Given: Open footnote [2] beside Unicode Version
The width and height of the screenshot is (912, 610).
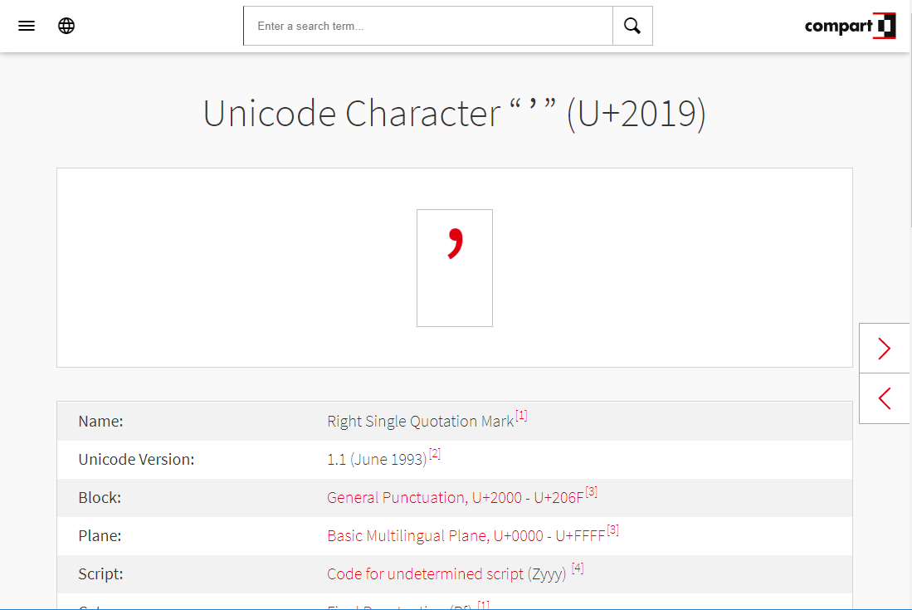Looking at the screenshot, I should (435, 454).
